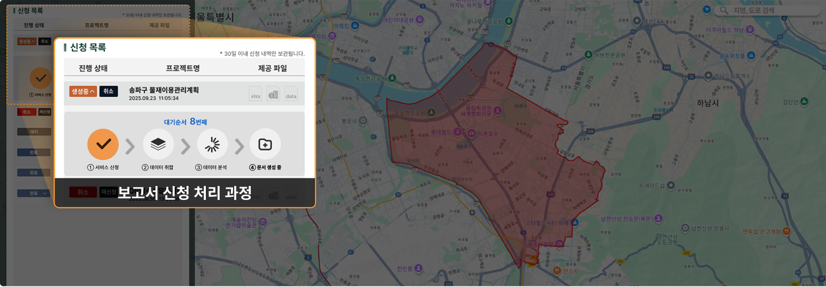Image resolution: width=826 pixels, height=287 pixels.
Task: Click the data file icon
Action: [x=291, y=94]
